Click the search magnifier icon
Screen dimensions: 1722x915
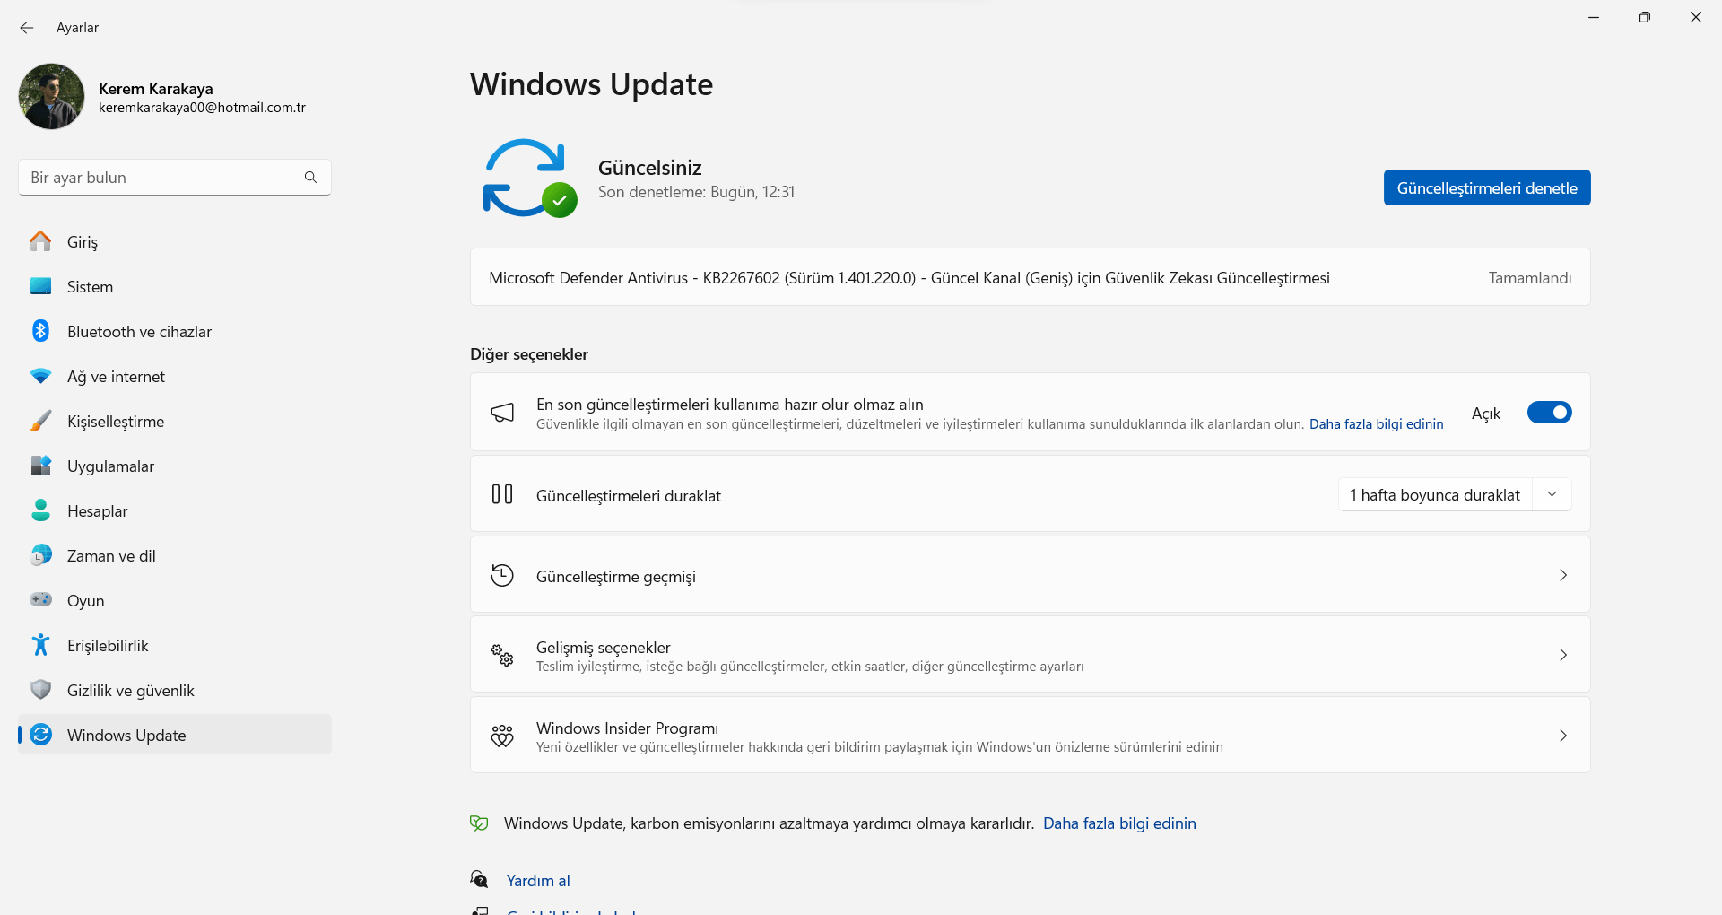[x=310, y=178]
